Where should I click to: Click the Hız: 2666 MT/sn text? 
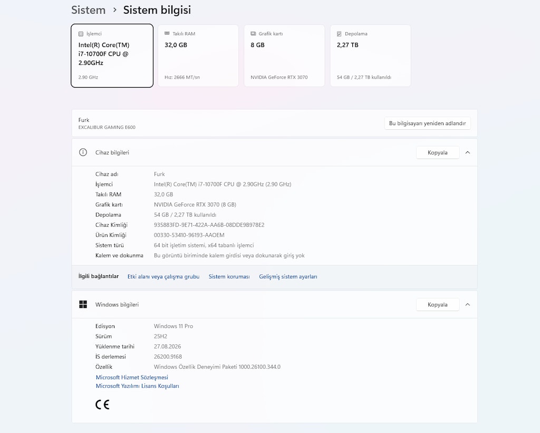click(x=182, y=77)
